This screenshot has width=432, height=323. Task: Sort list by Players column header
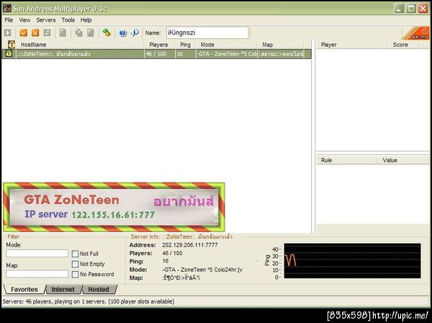point(160,45)
